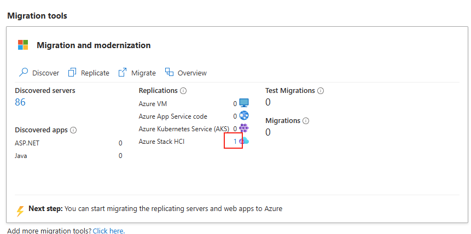Click the Microsoft logo beside Migration and modernization
This screenshot has width=471, height=234.
23,45
